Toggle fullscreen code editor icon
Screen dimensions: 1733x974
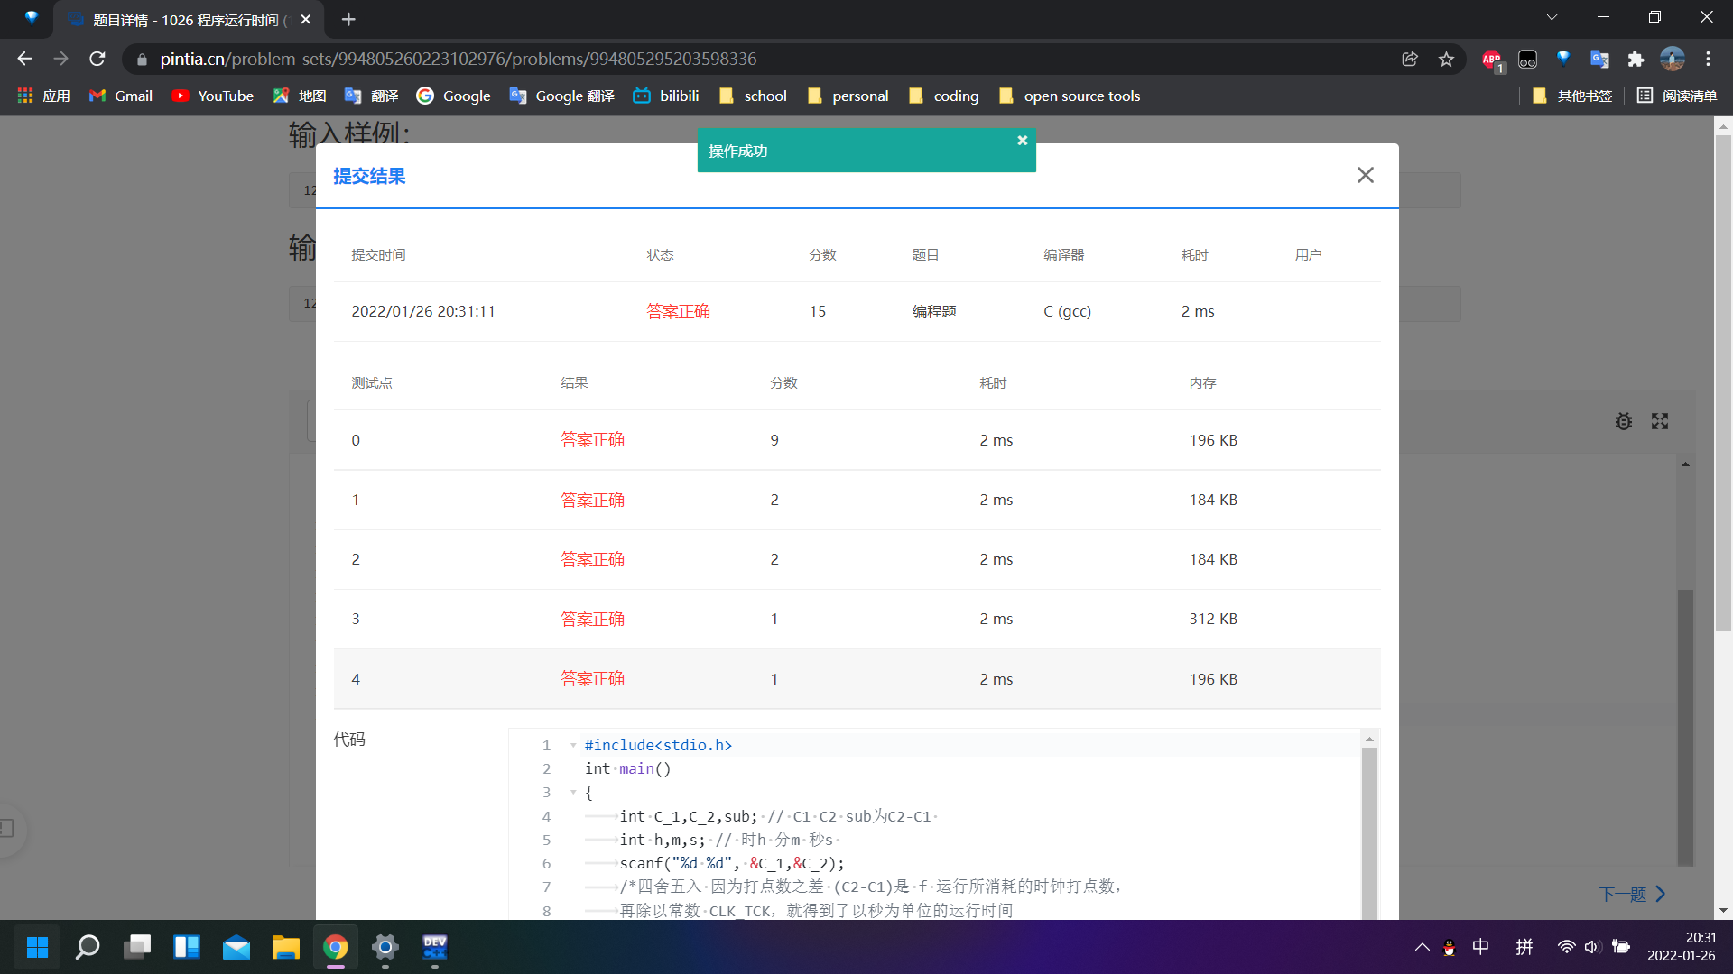(1659, 421)
